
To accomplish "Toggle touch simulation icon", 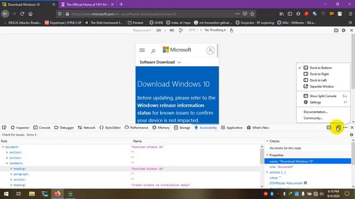I will (x=231, y=30).
